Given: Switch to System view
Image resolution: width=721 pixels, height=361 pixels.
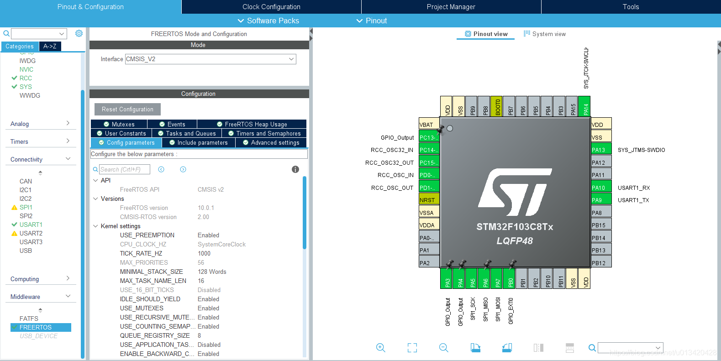Looking at the screenshot, I should tap(544, 34).
